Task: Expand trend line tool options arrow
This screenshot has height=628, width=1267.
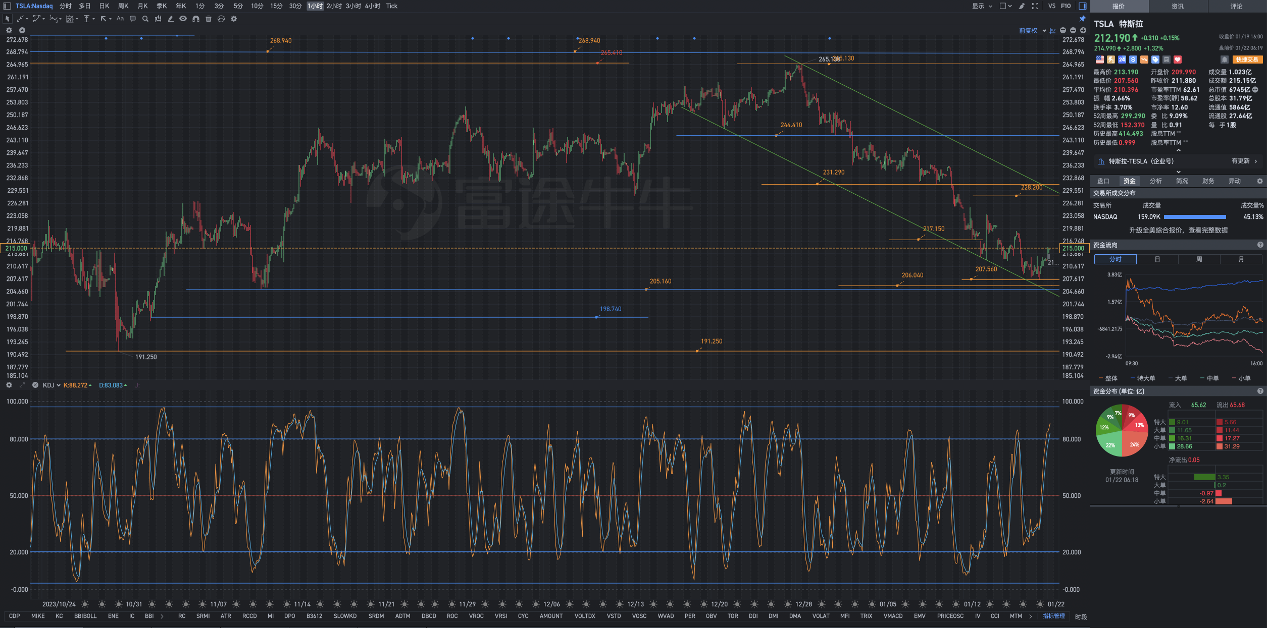Action: click(x=26, y=19)
